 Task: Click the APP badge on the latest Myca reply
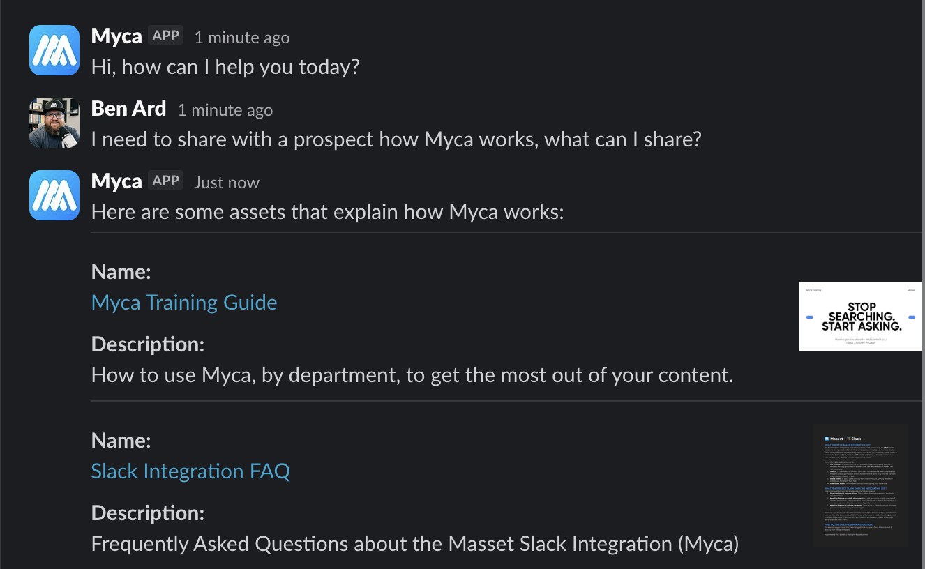coord(167,180)
